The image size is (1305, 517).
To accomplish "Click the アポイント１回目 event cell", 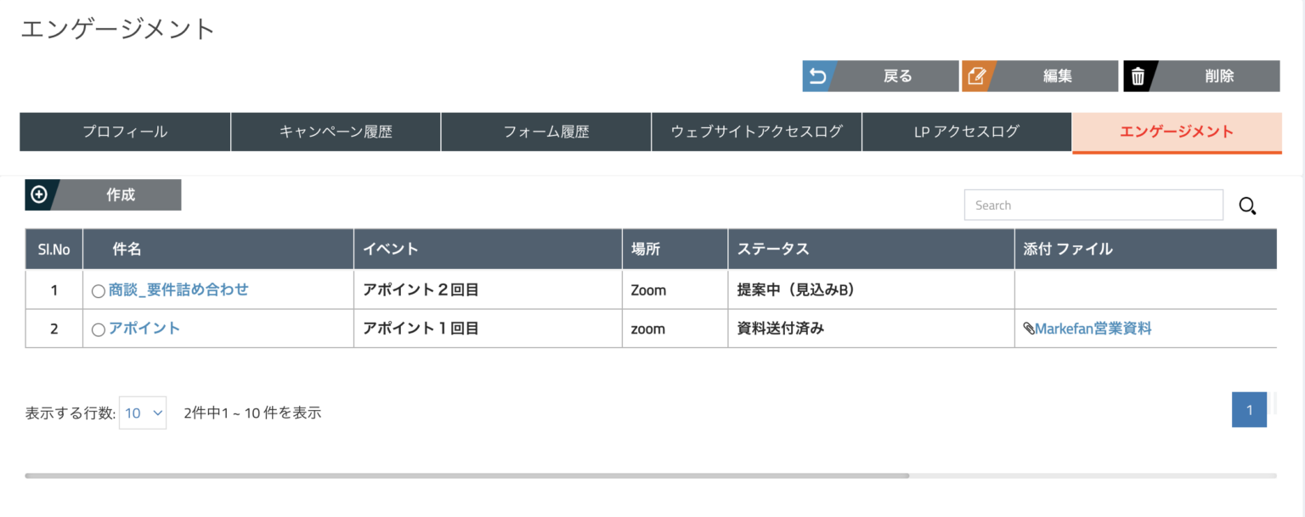I will [488, 329].
